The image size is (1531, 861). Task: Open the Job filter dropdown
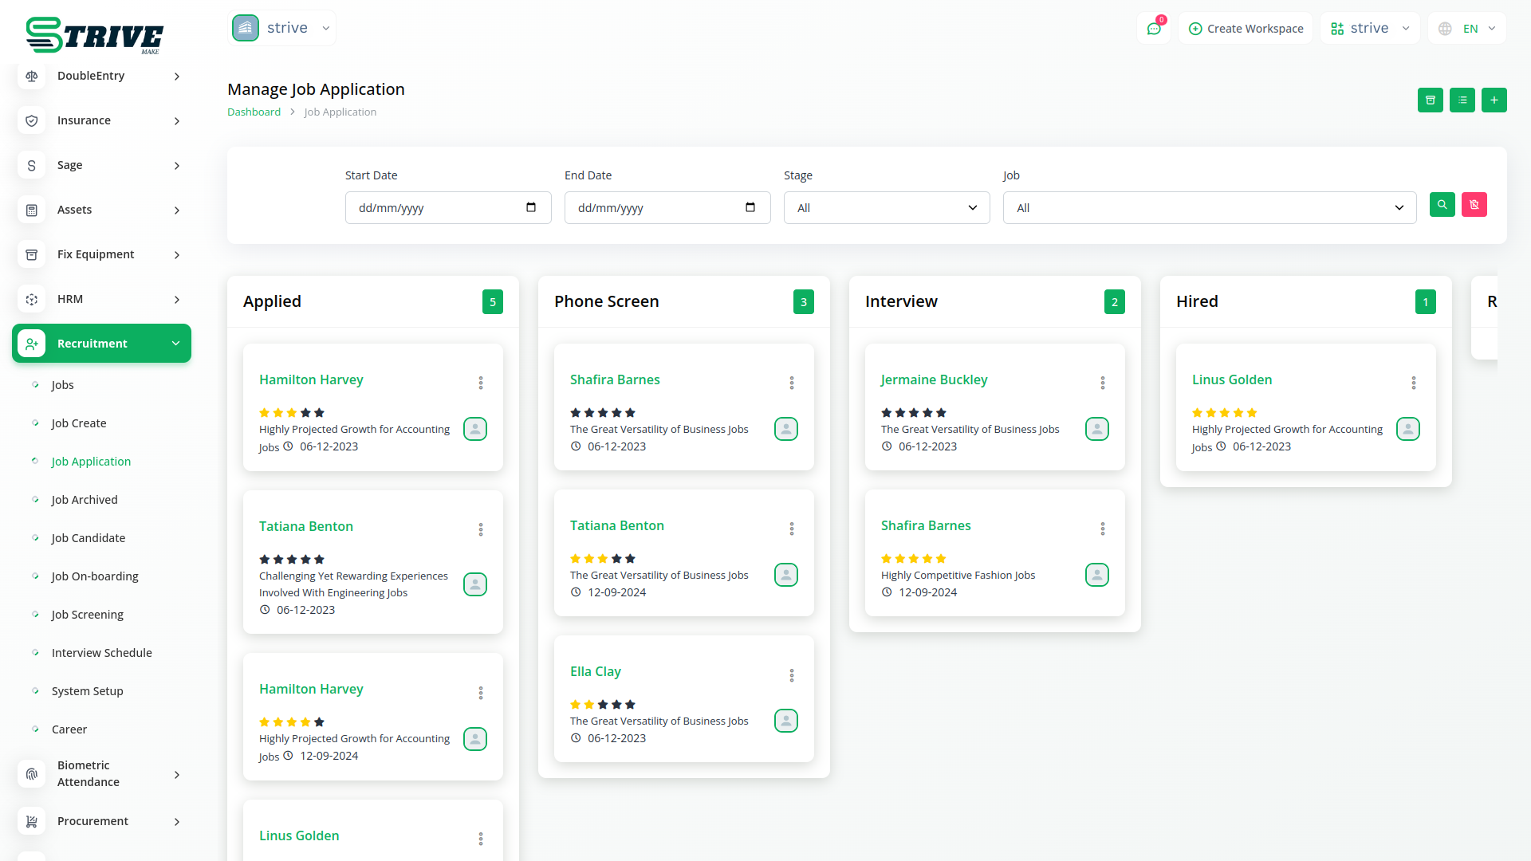point(1209,208)
